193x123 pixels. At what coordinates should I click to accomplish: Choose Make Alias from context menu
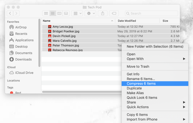coord(155,93)
